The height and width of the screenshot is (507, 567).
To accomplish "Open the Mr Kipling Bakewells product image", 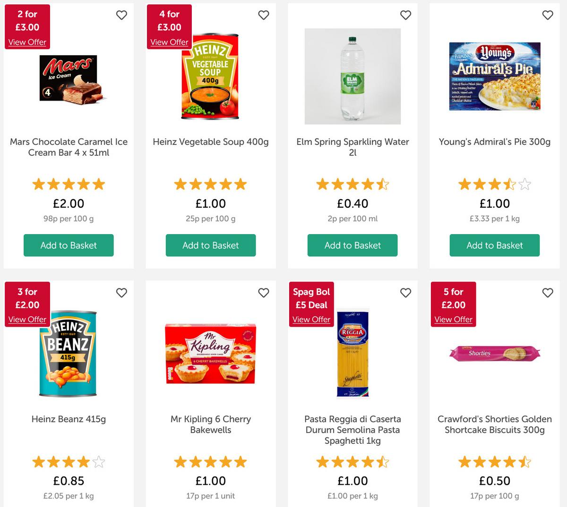I will coord(211,354).
